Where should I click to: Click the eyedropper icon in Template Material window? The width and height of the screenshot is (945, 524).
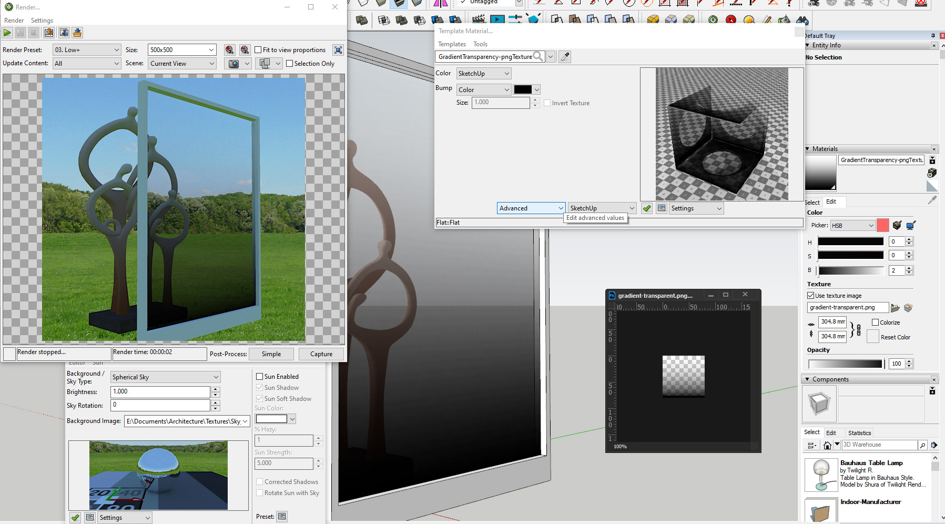click(x=565, y=56)
